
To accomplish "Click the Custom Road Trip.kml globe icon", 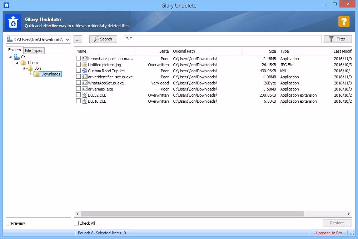I will [x=85, y=71].
